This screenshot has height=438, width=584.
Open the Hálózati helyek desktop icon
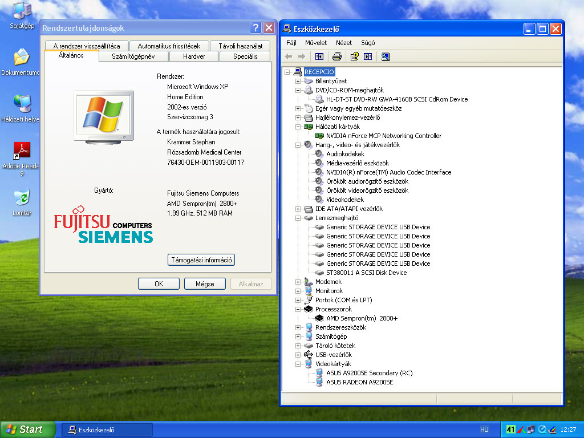coord(20,108)
